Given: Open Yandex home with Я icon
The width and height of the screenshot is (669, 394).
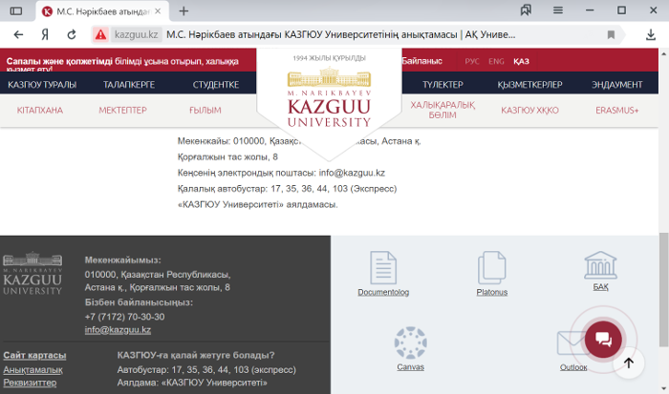Looking at the screenshot, I should tap(45, 34).
